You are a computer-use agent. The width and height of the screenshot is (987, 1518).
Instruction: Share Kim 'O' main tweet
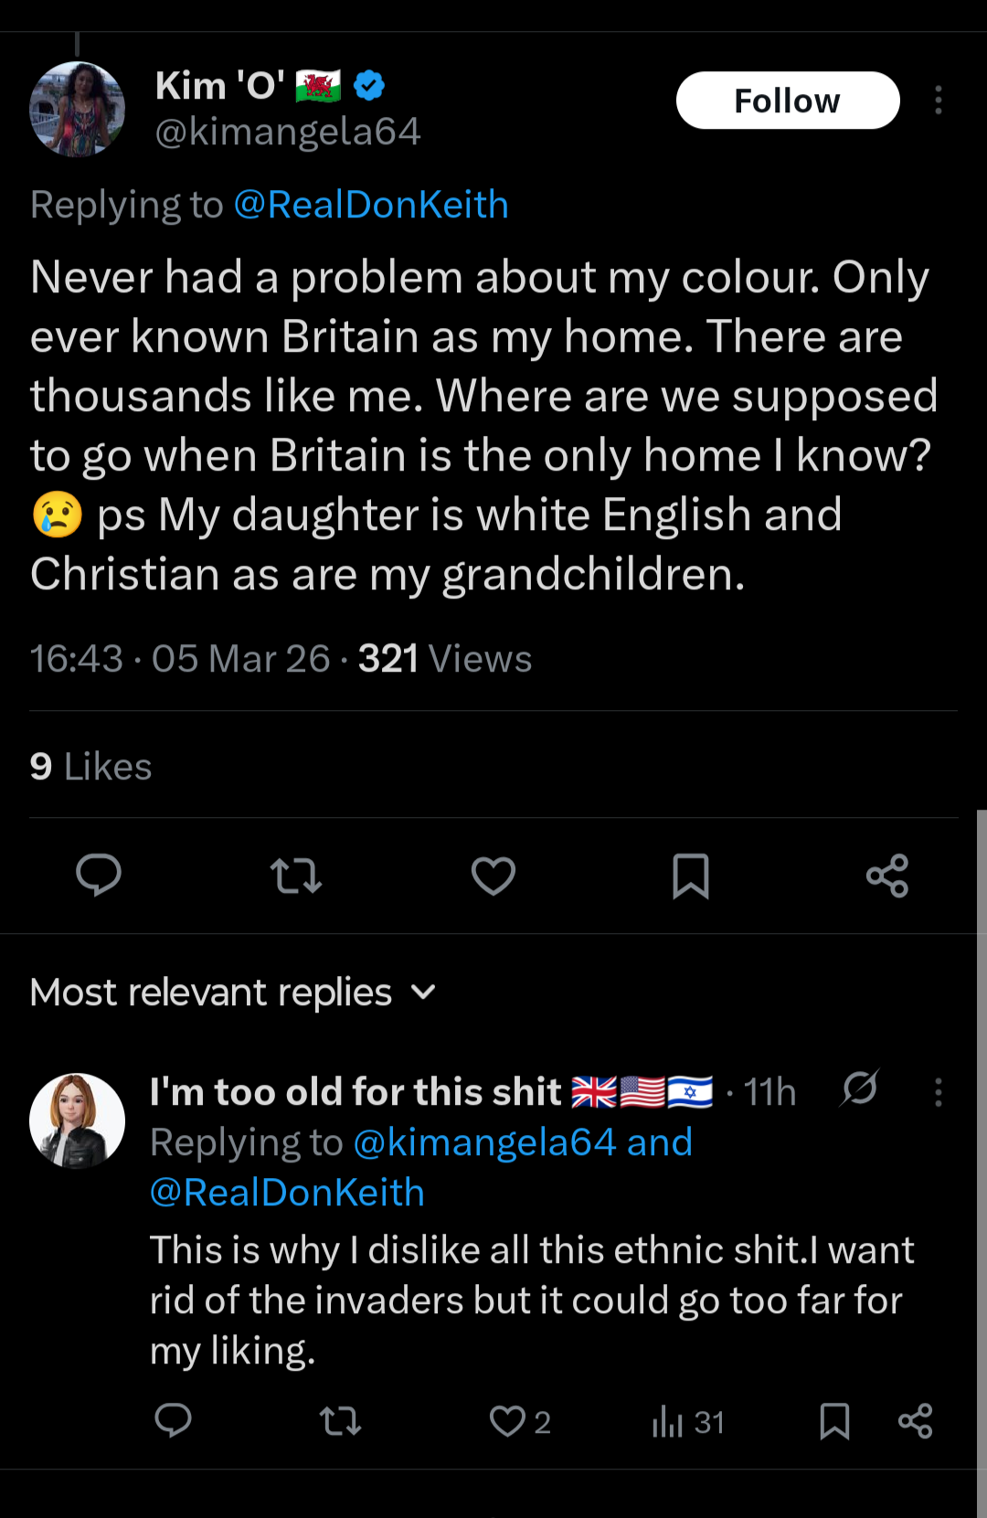[887, 876]
